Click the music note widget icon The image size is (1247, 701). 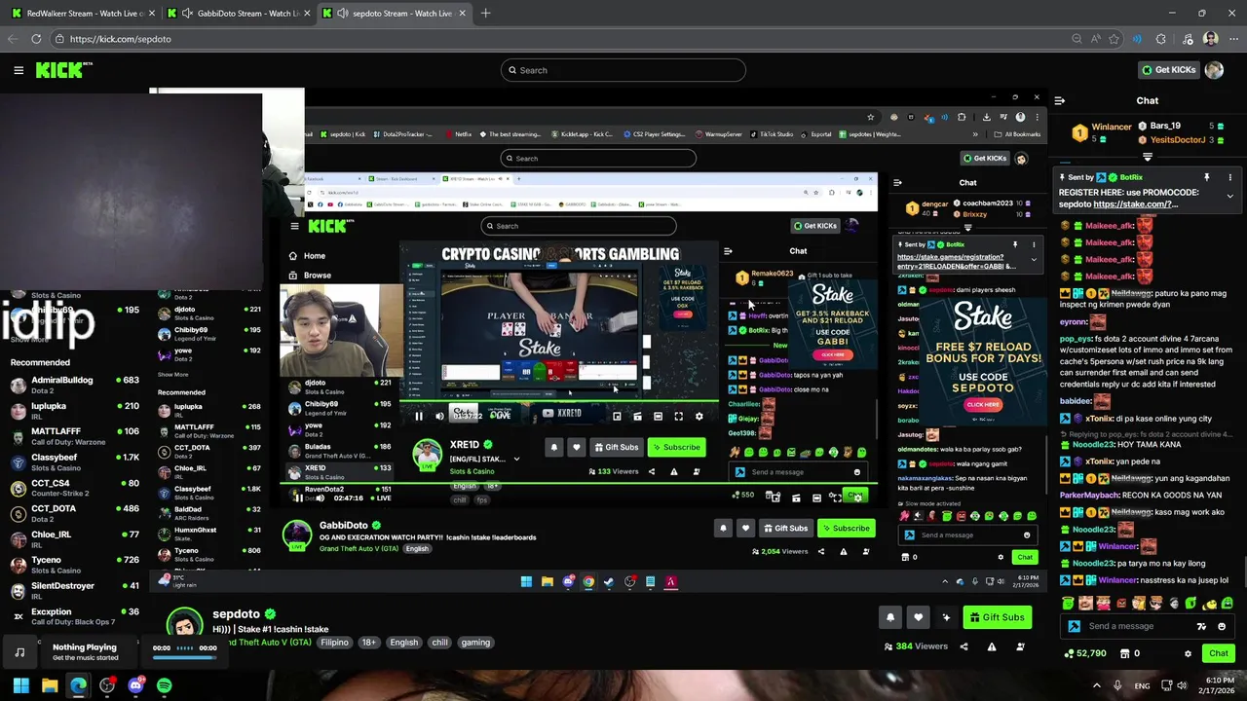click(x=19, y=652)
